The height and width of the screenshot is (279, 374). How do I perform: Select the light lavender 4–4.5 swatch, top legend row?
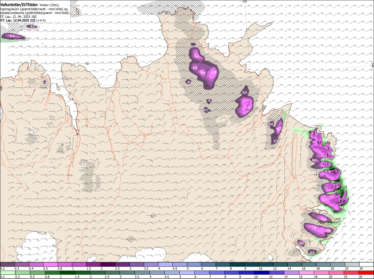pyautogui.click(x=165, y=264)
